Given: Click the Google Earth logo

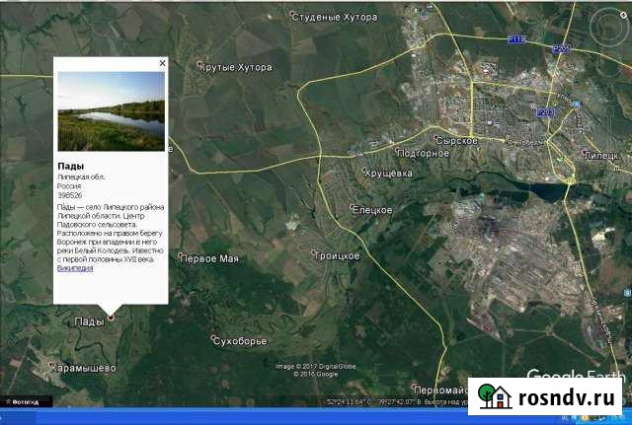Looking at the screenshot, I should pyautogui.click(x=576, y=375).
